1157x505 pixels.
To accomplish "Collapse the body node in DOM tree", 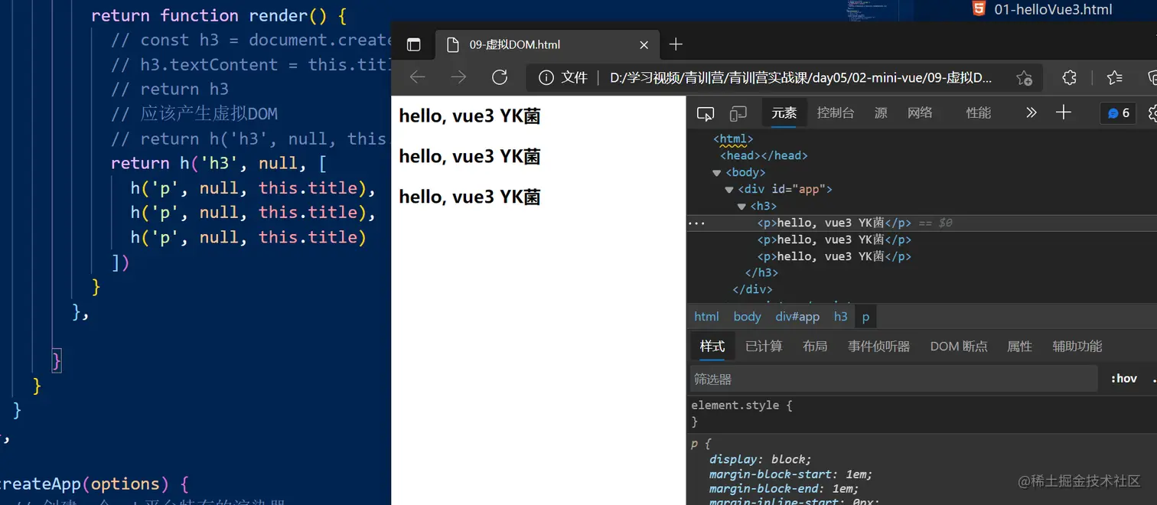I will pos(717,173).
